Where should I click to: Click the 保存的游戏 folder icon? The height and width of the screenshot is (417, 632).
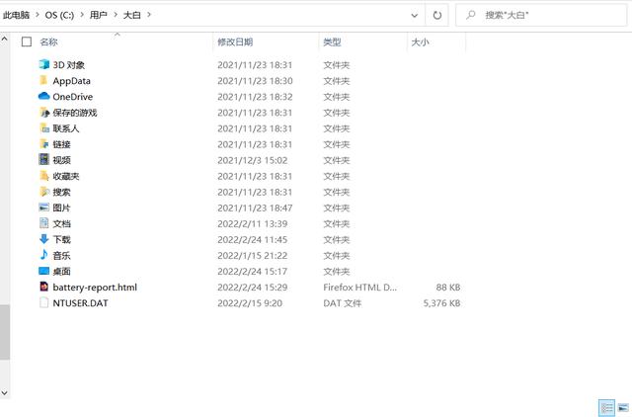pyautogui.click(x=43, y=112)
